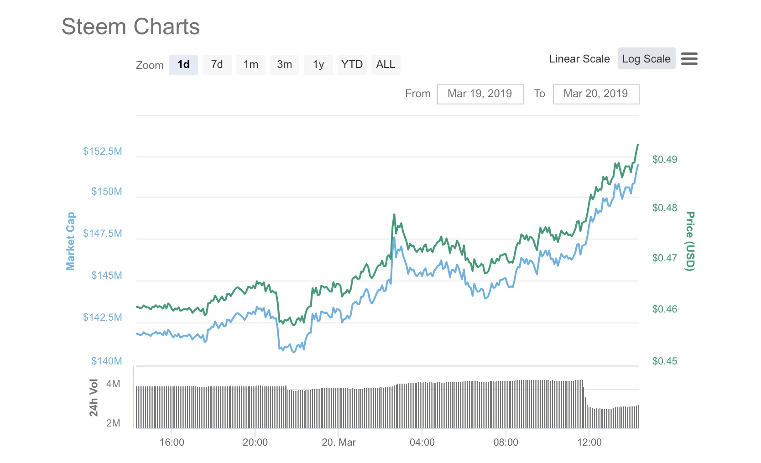Edit the To date field
This screenshot has height=463, width=761.
click(x=596, y=94)
